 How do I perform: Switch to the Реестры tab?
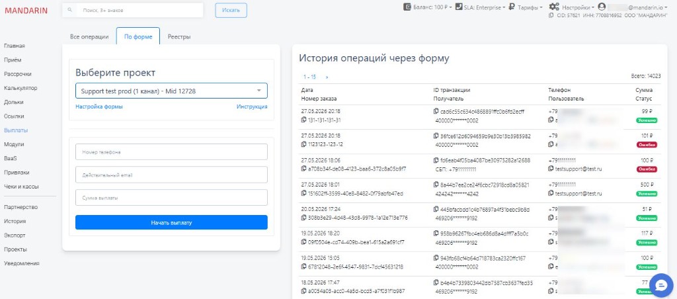(x=179, y=37)
